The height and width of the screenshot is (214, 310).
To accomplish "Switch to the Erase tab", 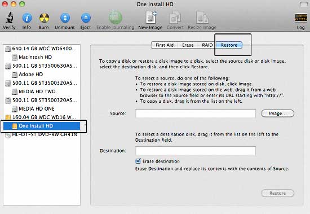I will (x=188, y=45).
